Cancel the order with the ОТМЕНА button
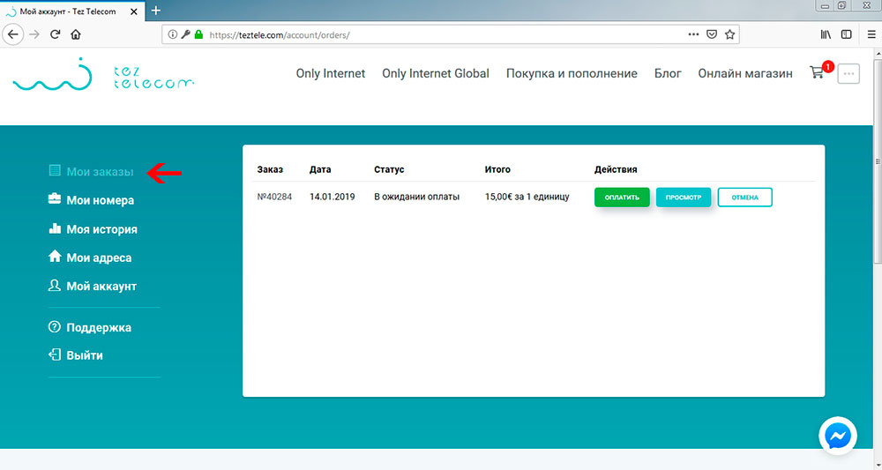 [744, 198]
